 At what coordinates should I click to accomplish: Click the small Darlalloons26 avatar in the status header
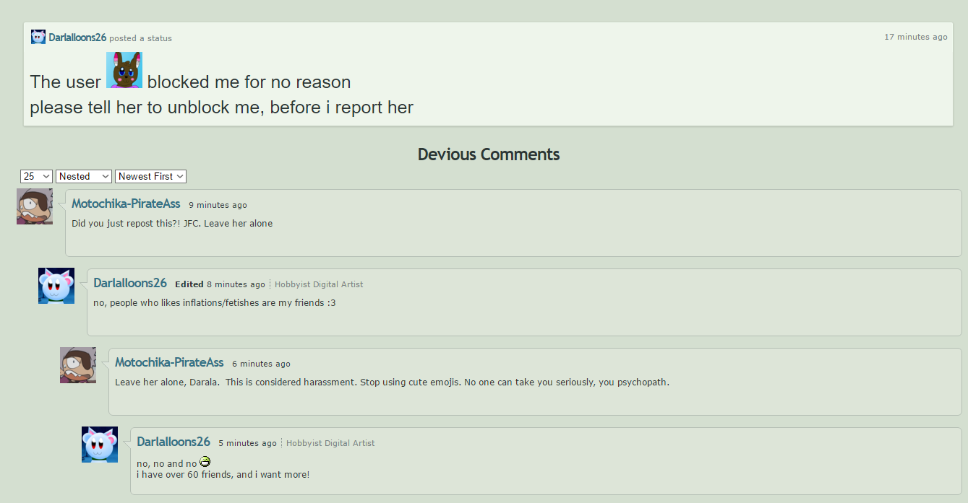(38, 37)
